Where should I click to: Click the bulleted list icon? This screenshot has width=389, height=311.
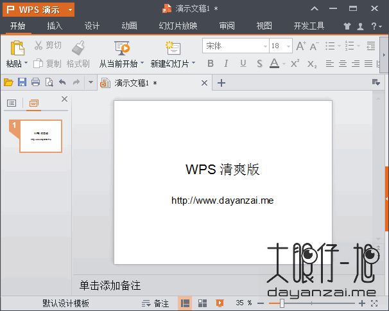tap(330, 46)
